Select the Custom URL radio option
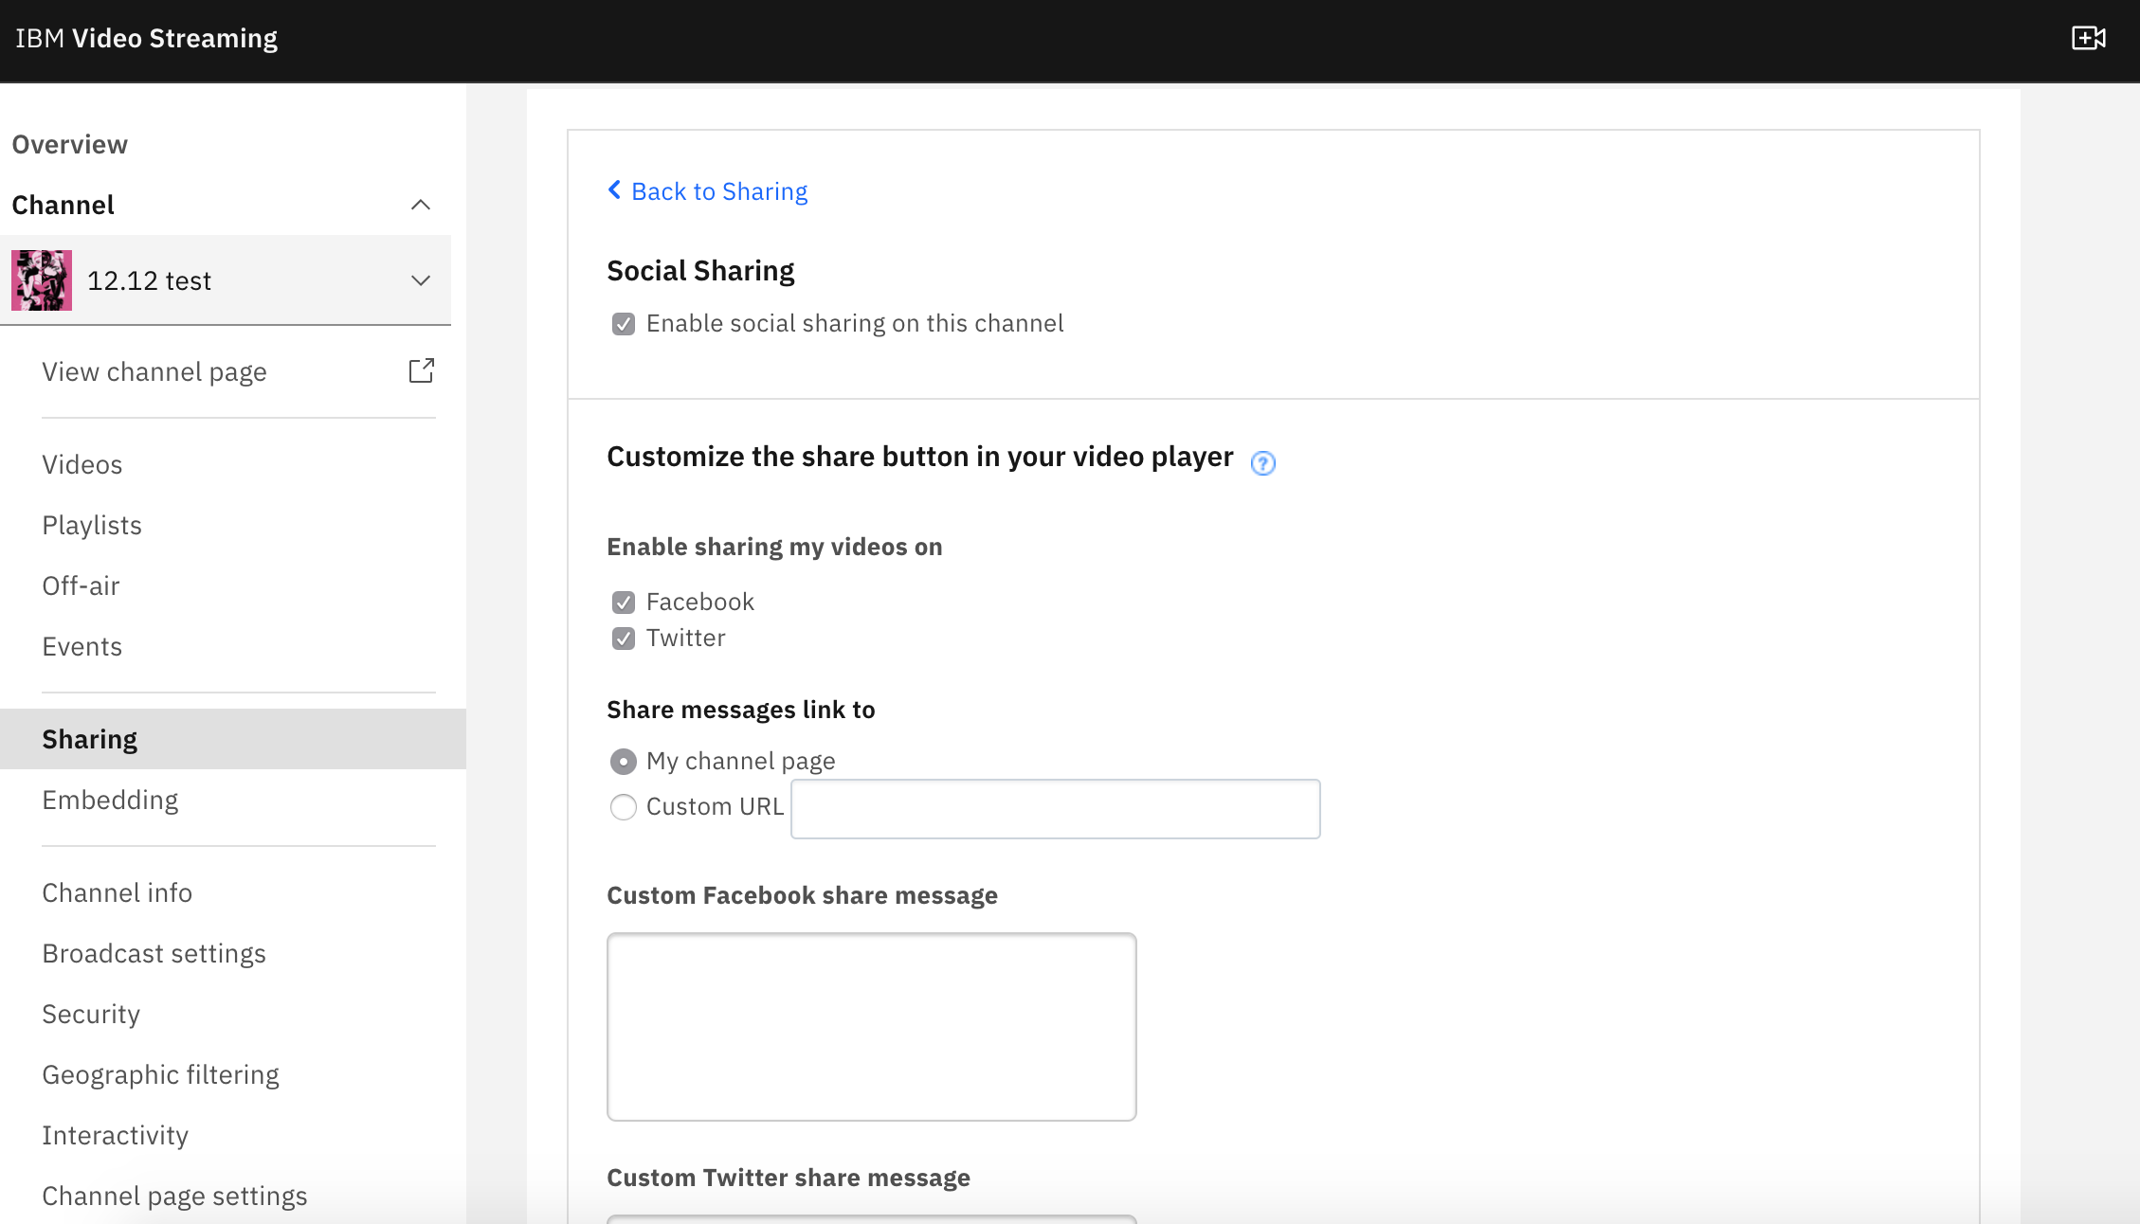The width and height of the screenshot is (2140, 1224). coord(623,807)
